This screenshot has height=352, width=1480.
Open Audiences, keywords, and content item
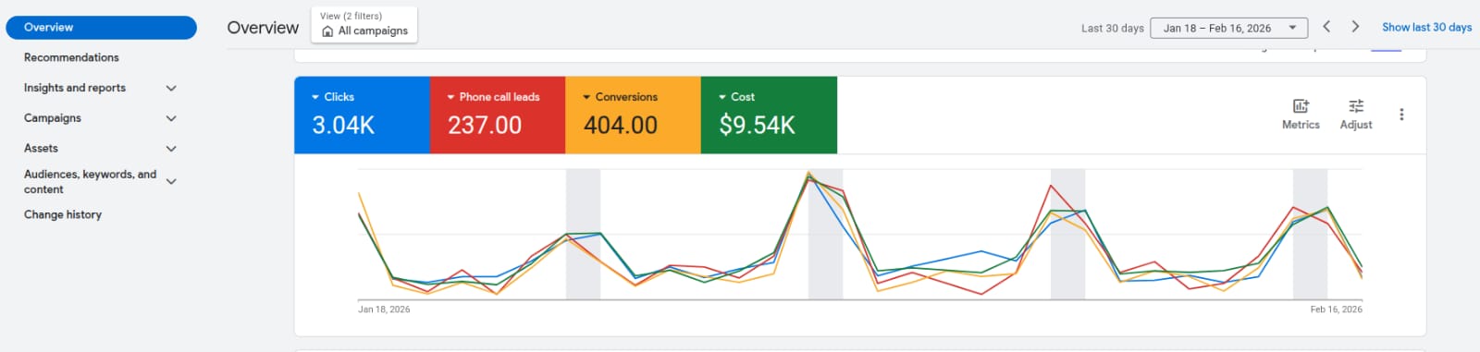[90, 181]
